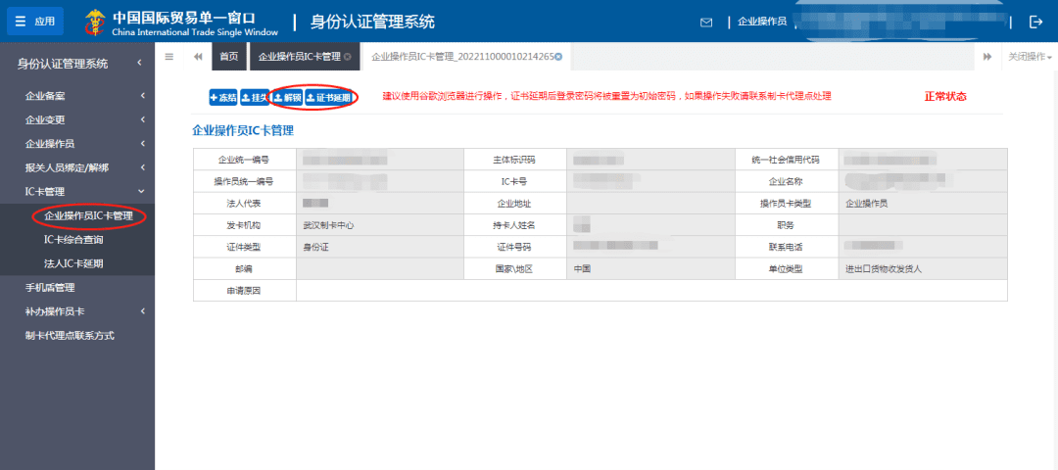Expand the 企业变更 sidebar menu
The width and height of the screenshot is (1058, 470).
tap(76, 119)
